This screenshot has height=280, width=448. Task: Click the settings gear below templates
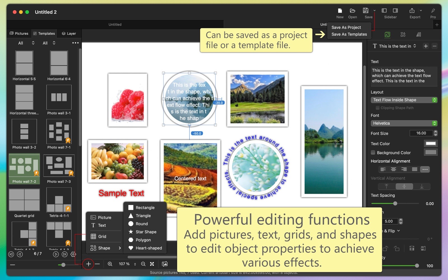(73, 254)
